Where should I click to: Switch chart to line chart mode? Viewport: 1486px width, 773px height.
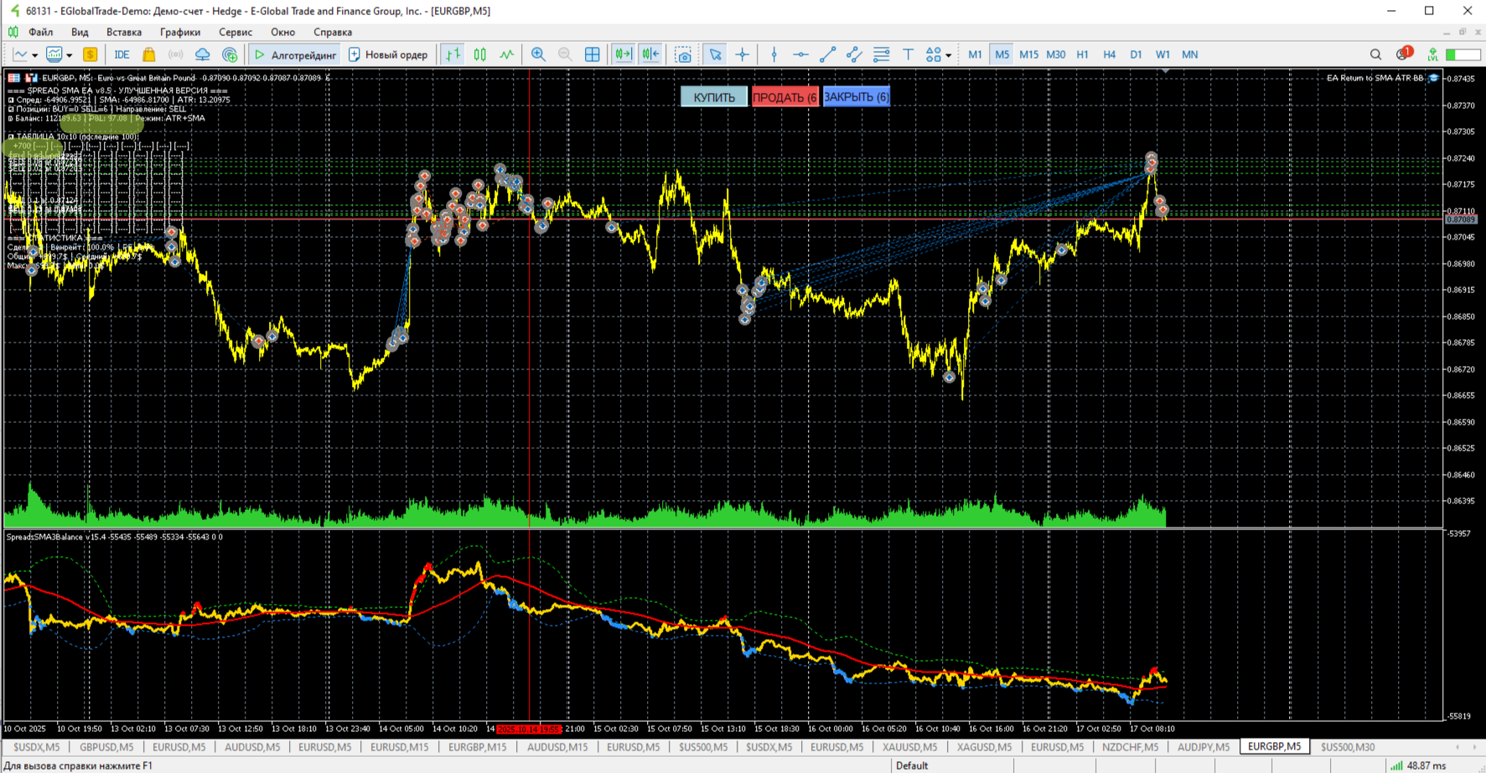pos(507,54)
